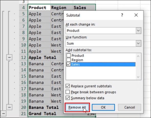The height and width of the screenshot is (118, 151).
Task: Select row header 12
Action: point(24,57)
